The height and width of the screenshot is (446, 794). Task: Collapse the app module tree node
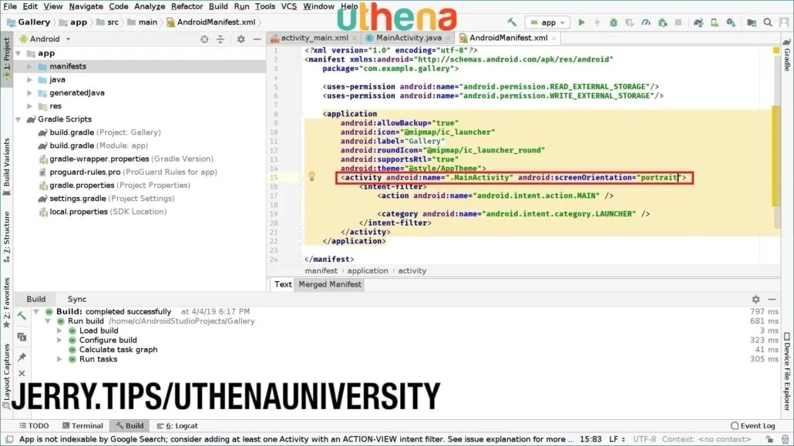point(19,53)
